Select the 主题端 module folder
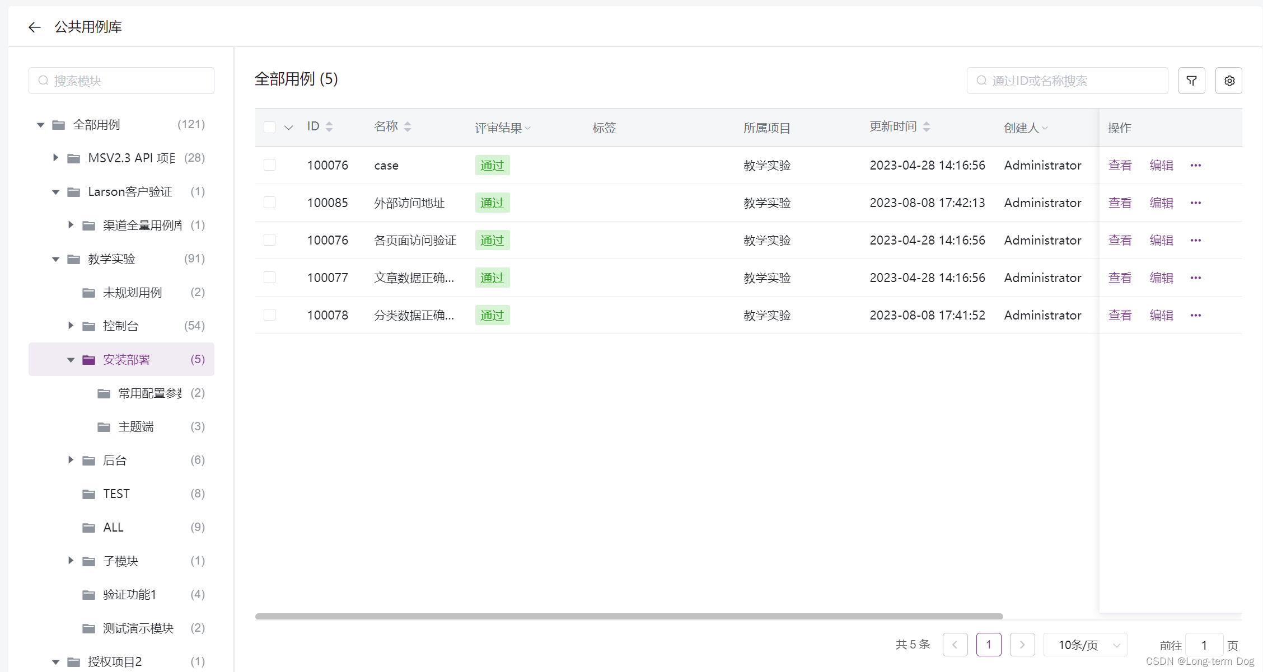 (x=135, y=426)
